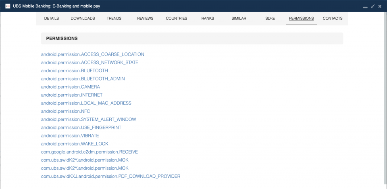Open the android.permission.CAMERA link

(x=70, y=87)
